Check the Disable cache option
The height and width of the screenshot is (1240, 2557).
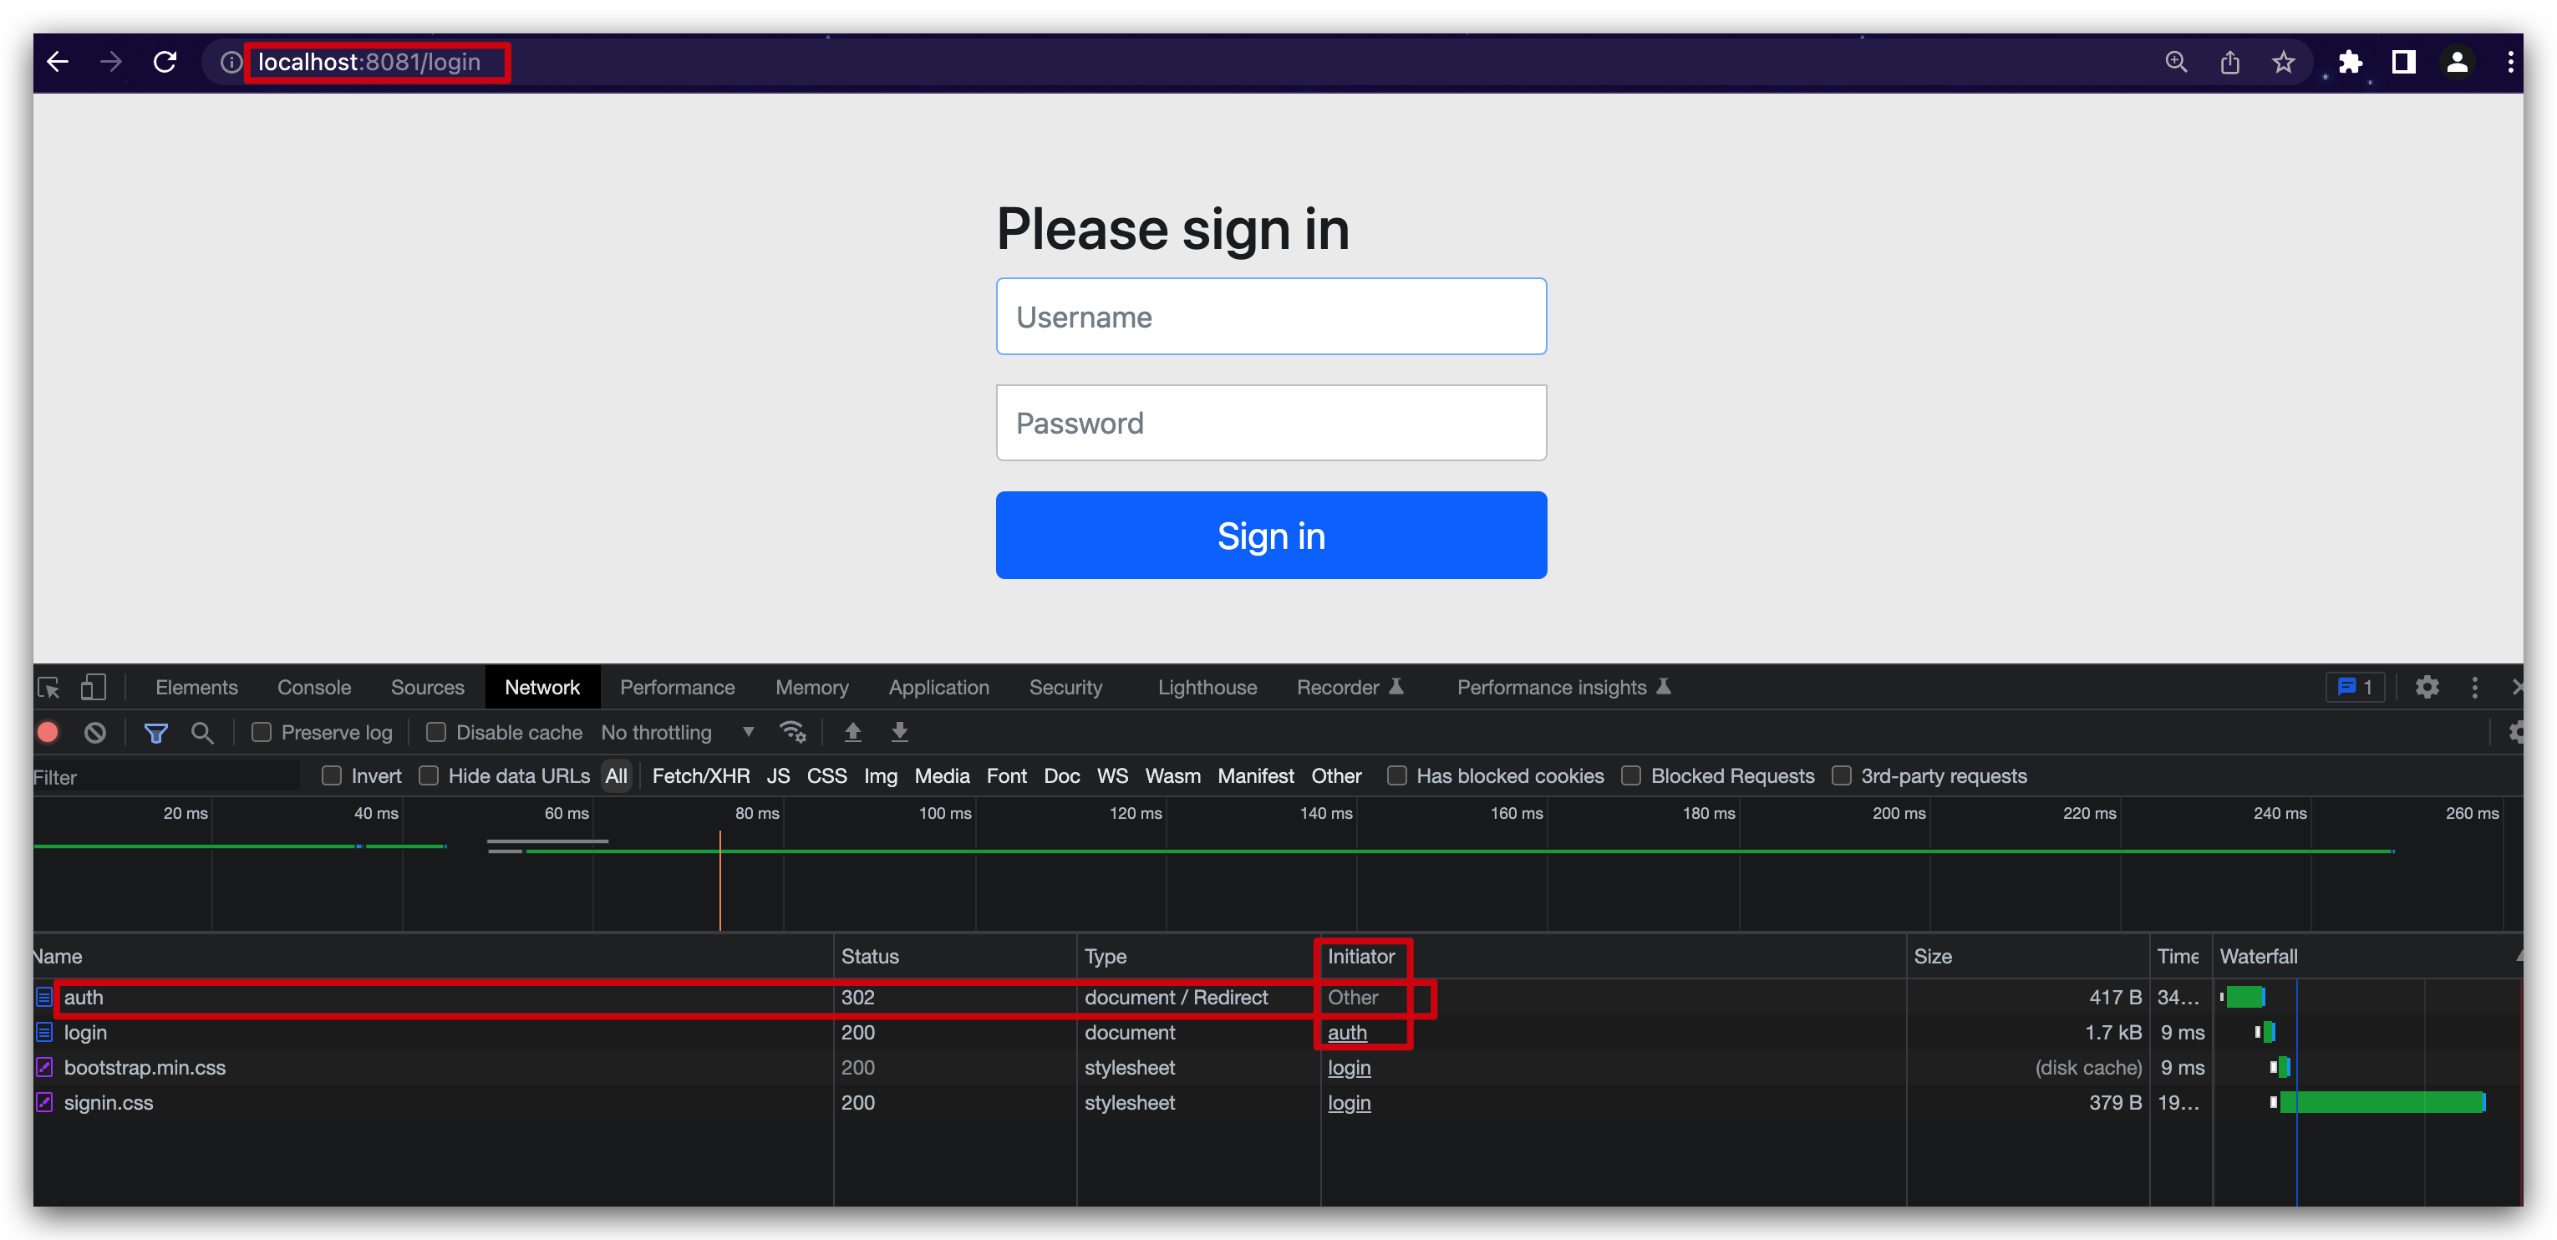[435, 733]
